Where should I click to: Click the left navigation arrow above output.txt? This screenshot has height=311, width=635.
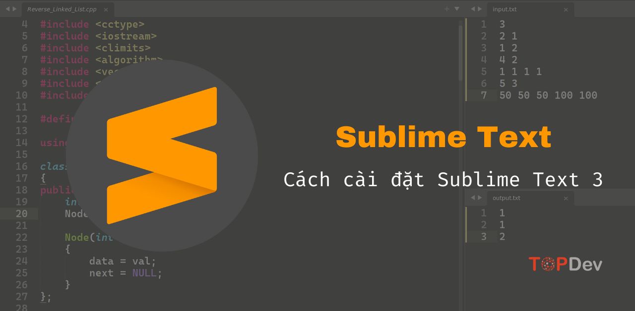point(472,197)
